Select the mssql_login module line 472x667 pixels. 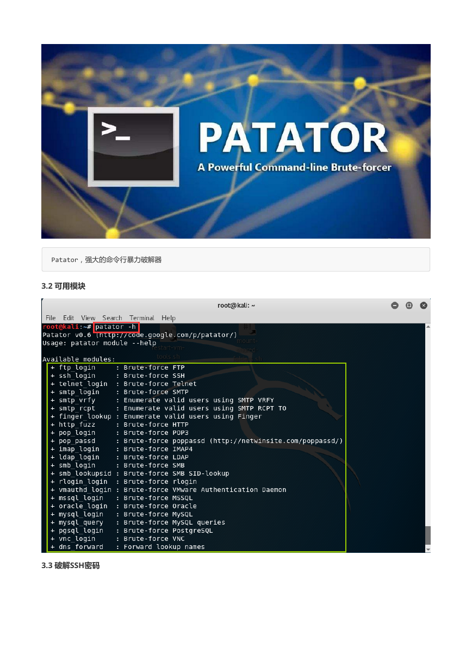(122, 498)
